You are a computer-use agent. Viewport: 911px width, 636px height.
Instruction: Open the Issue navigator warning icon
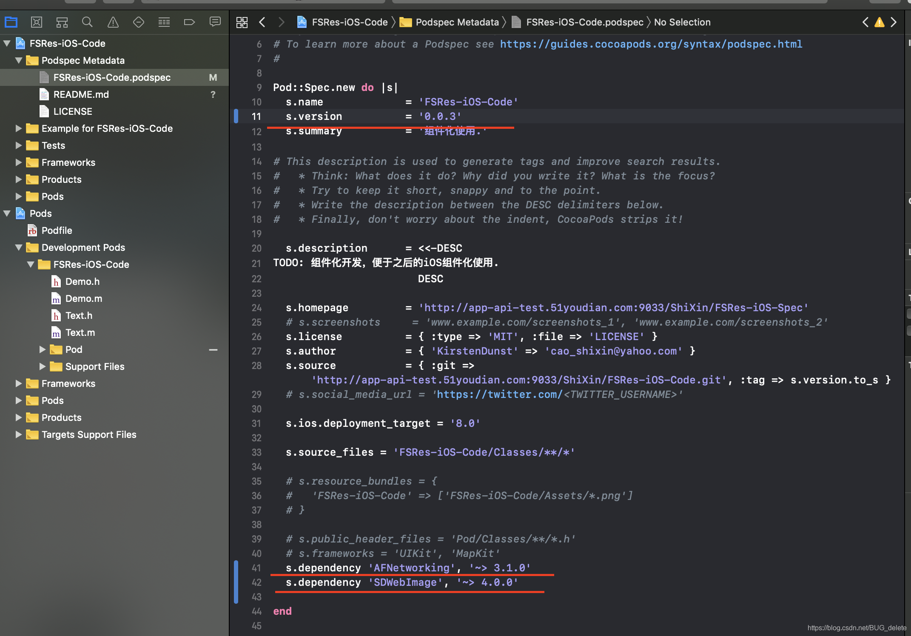tap(113, 22)
